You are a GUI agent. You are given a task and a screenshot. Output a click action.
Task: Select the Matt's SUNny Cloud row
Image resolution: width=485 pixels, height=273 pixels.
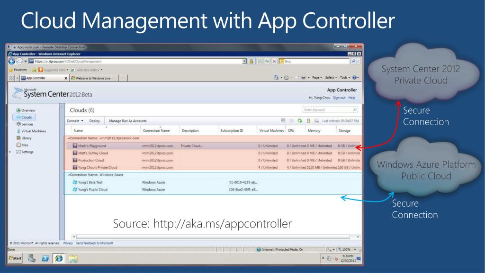coord(214,153)
